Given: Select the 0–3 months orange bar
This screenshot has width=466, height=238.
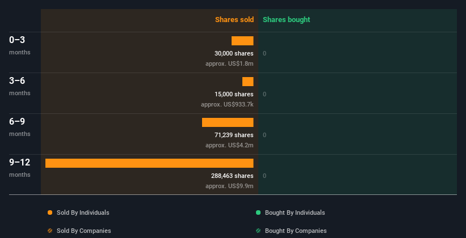Looking at the screenshot, I should tap(242, 41).
